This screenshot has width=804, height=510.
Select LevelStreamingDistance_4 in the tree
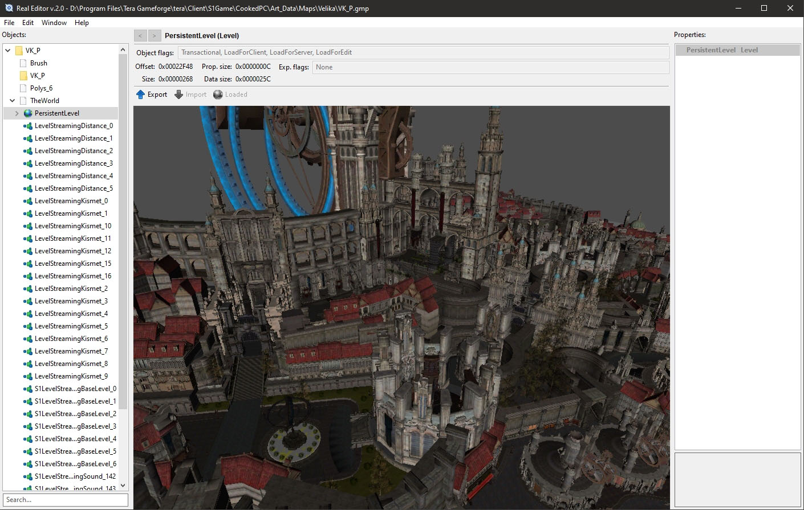point(74,176)
